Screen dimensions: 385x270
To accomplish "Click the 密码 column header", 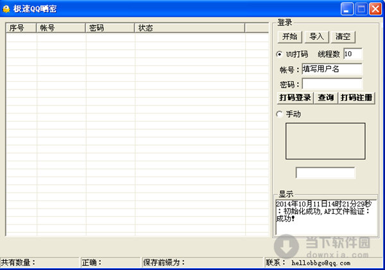I will (110, 28).
